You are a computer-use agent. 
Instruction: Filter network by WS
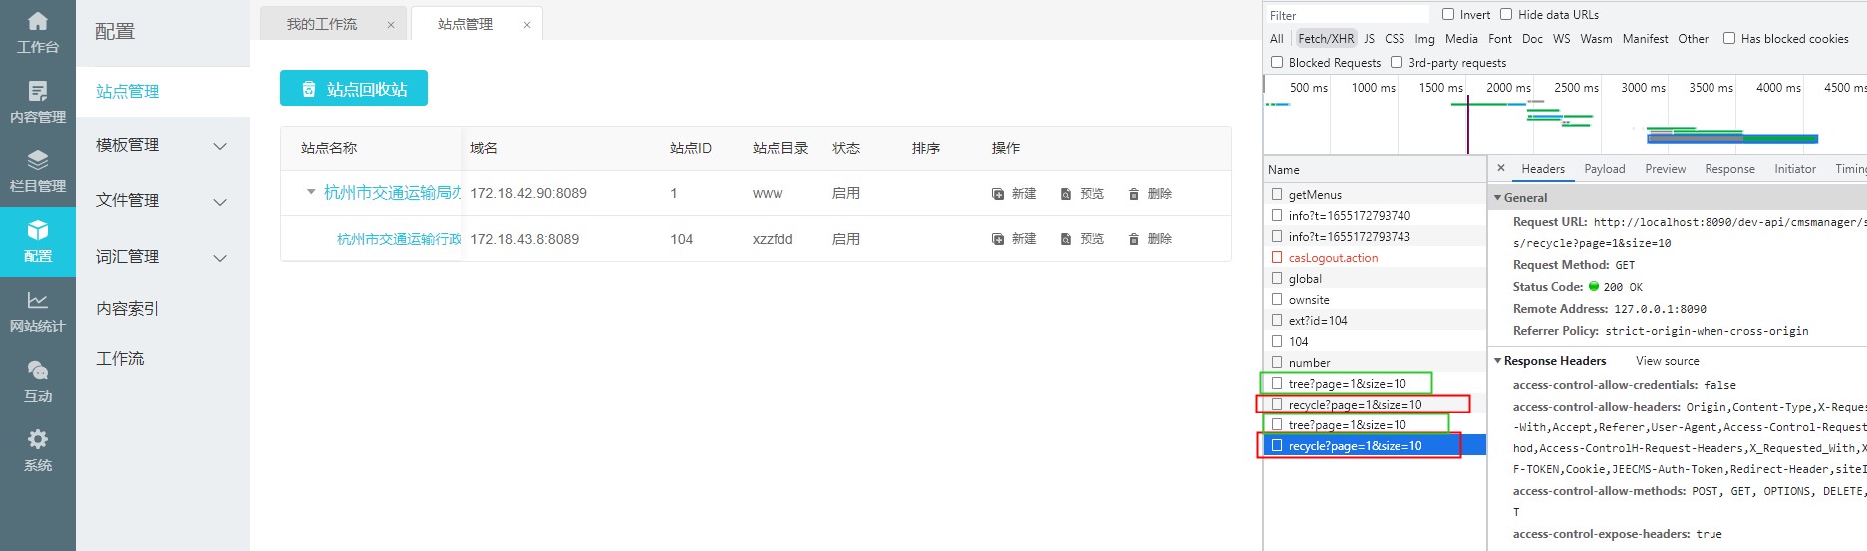(x=1561, y=39)
